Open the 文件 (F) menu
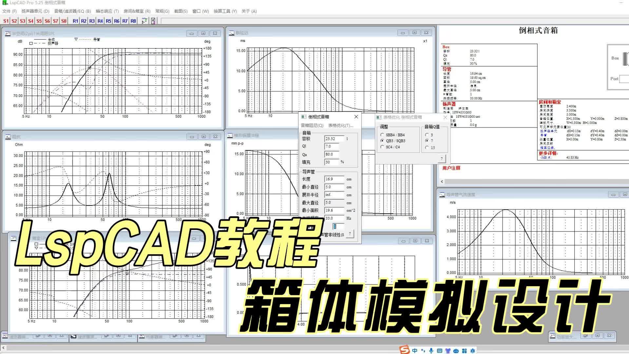Viewport: 629px width, 354px height. coord(10,11)
